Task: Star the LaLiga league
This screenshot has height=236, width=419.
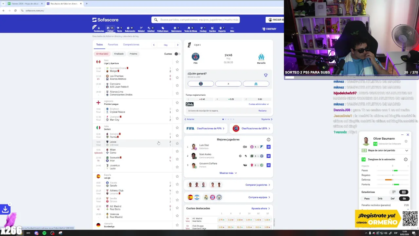Action: pos(177,176)
